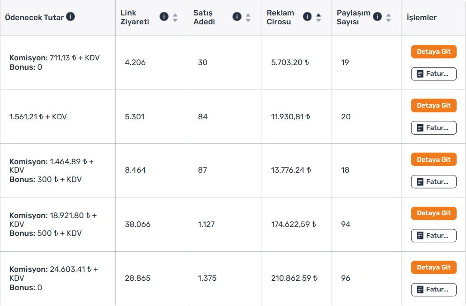Image resolution: width=466 pixels, height=306 pixels.
Task: Open Detaya Git on the 210.862,59 ₺ row
Action: pyautogui.click(x=434, y=268)
